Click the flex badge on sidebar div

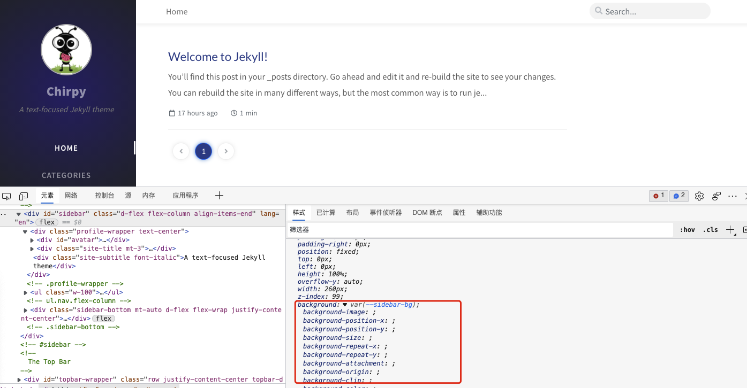tap(47, 222)
